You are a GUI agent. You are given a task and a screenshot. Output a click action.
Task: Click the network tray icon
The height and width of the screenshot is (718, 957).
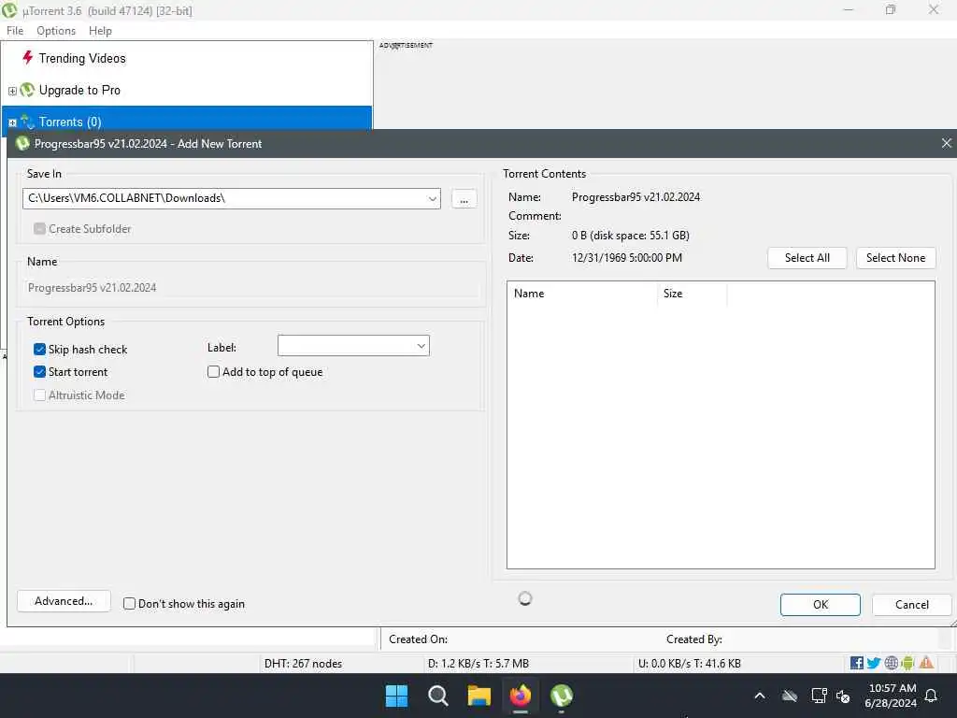[819, 696]
